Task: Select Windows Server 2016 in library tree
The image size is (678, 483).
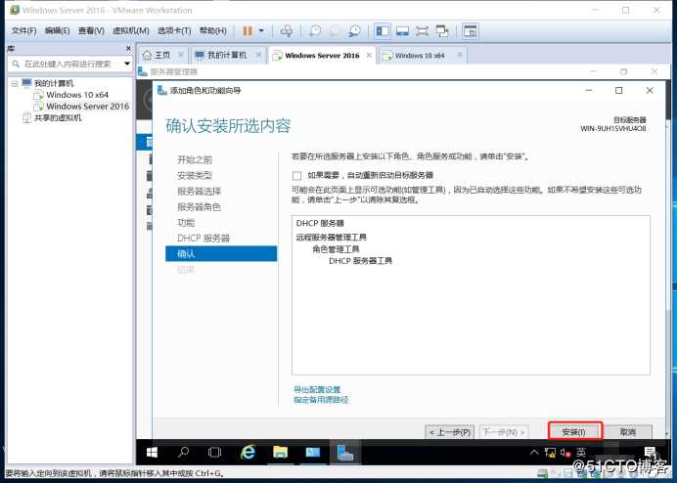Action: 88,106
